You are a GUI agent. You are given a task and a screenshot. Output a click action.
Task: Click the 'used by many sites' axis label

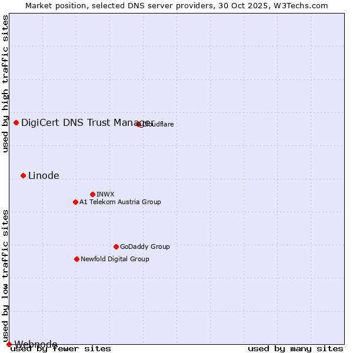[x=295, y=349]
